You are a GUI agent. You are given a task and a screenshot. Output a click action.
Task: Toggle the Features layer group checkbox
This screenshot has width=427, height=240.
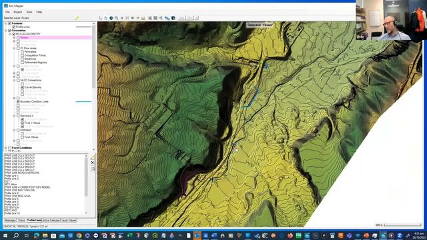click(x=10, y=23)
